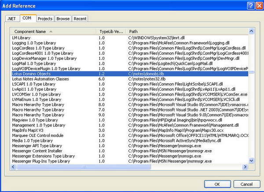Select Marquee OLE Control module

pyautogui.click(x=130, y=136)
